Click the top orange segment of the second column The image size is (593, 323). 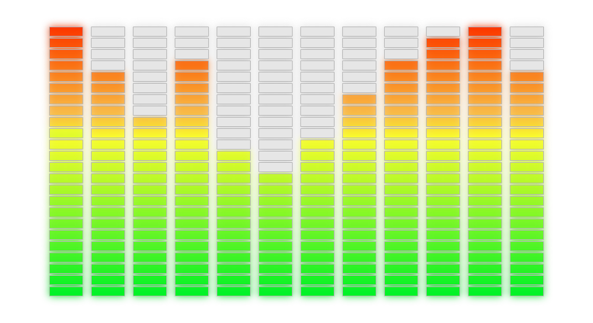click(x=107, y=76)
